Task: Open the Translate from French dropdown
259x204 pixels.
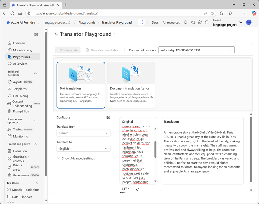Action: (x=83, y=133)
